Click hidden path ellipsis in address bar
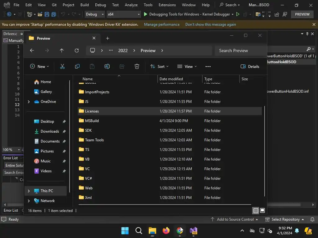 coord(111,51)
